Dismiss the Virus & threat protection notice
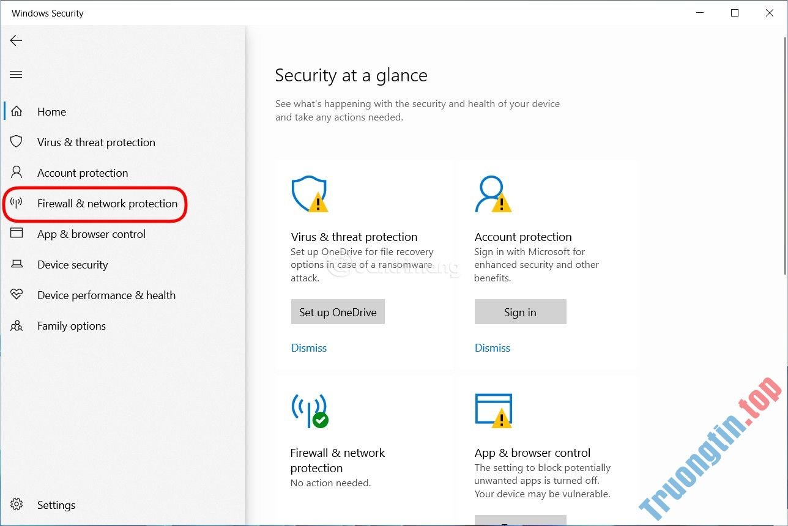788x526 pixels. [x=308, y=347]
